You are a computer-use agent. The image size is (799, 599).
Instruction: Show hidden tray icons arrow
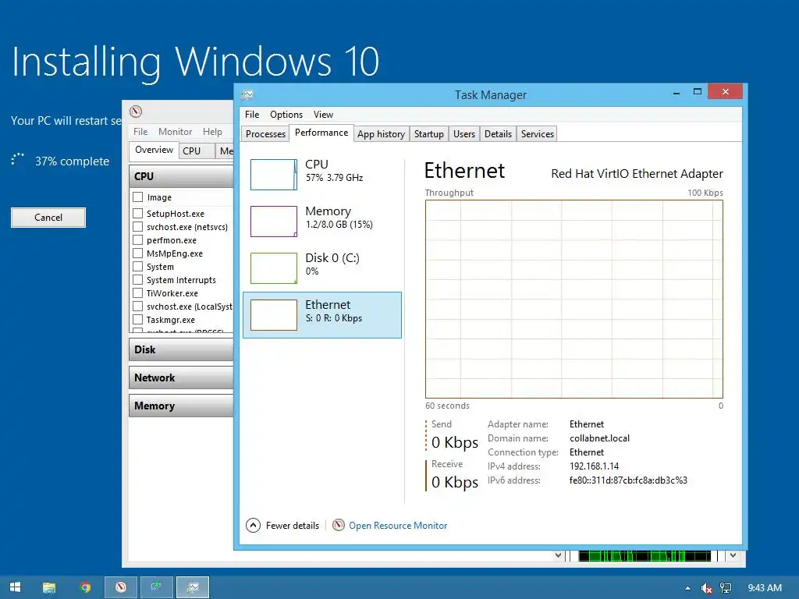click(x=687, y=588)
